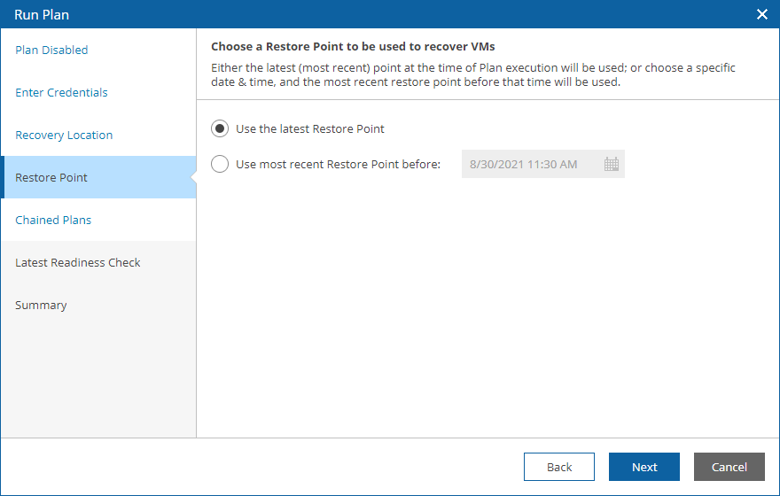
Task: Click the 'Use the latest Restore Point' label text
Action: coord(310,128)
